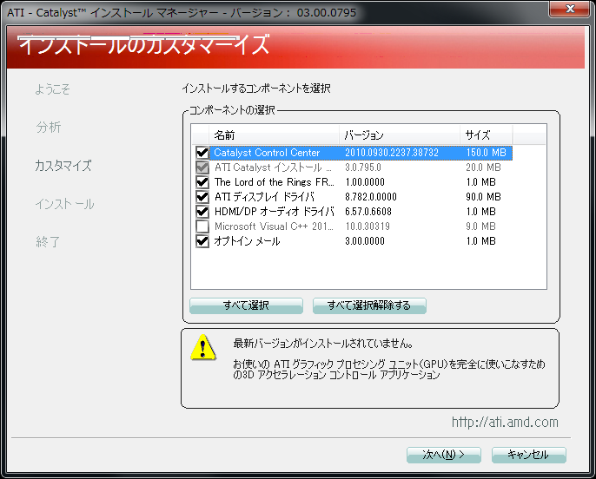596x479 pixels.
Task: Click the すべて選択 button
Action: coord(246,305)
